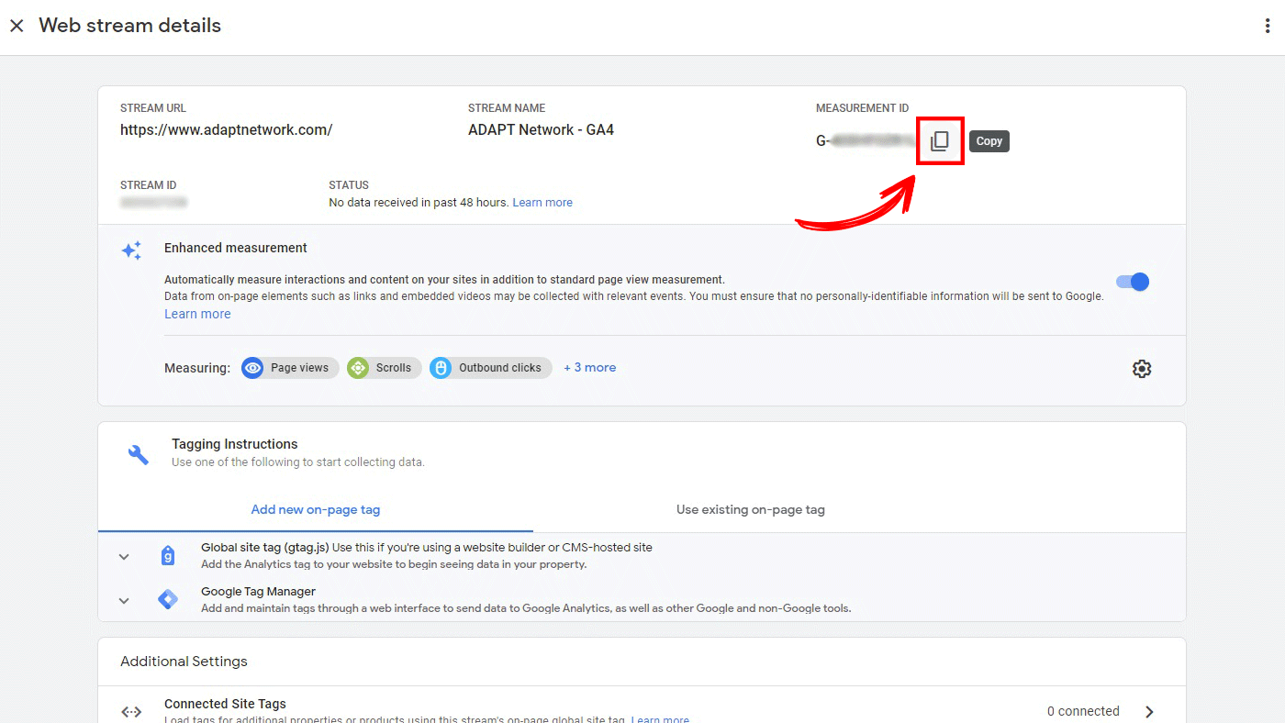Click the Additional Settings heading
The width and height of the screenshot is (1285, 723).
point(184,662)
